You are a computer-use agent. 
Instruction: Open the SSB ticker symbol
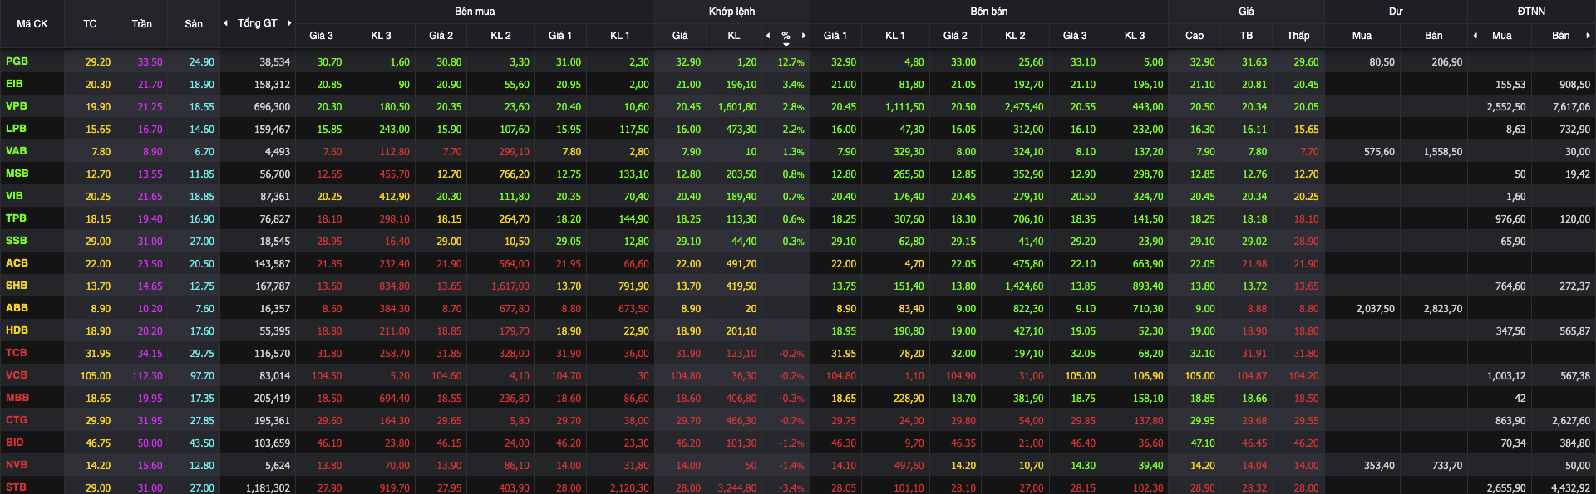coord(16,241)
